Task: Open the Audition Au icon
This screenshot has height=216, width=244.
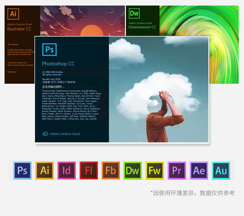Action: [221, 170]
